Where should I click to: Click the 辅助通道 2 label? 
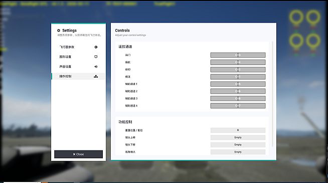click(x=131, y=91)
